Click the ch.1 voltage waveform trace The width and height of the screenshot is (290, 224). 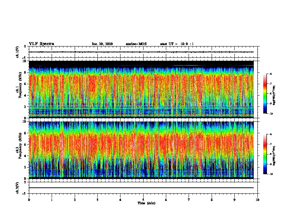[x=141, y=52]
